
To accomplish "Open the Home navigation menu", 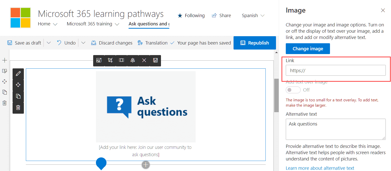I will (48, 24).
